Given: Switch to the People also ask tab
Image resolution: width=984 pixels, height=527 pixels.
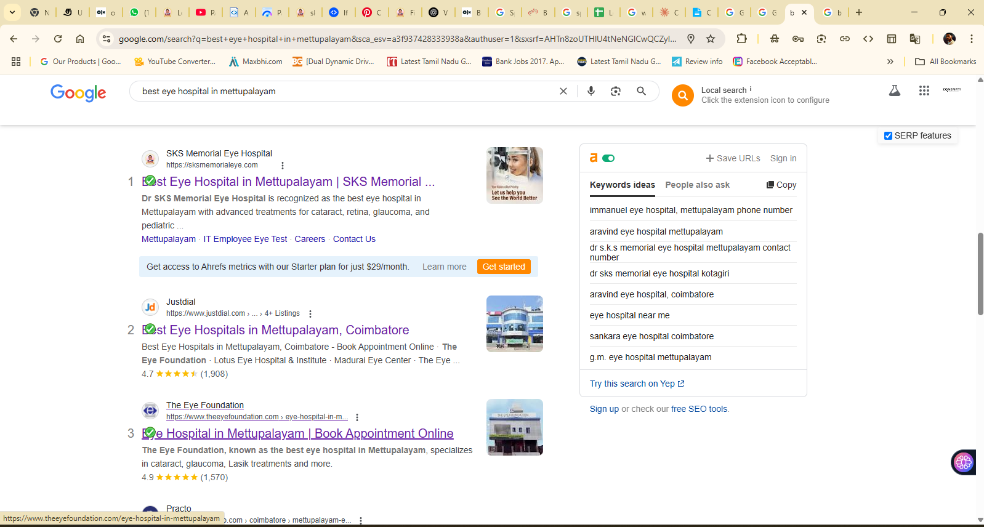Looking at the screenshot, I should (x=697, y=185).
